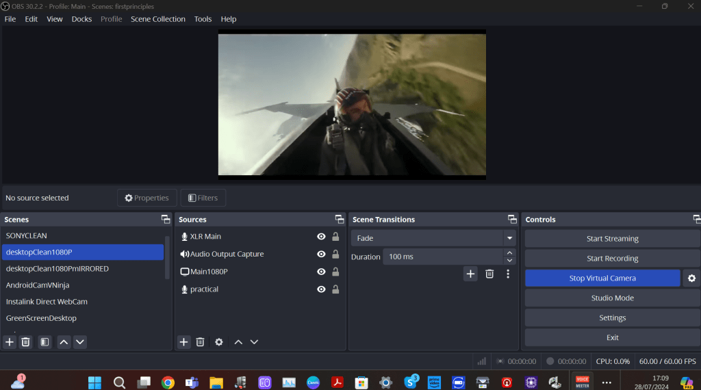Undock the Sources panel
This screenshot has width=701, height=390.
[340, 220]
